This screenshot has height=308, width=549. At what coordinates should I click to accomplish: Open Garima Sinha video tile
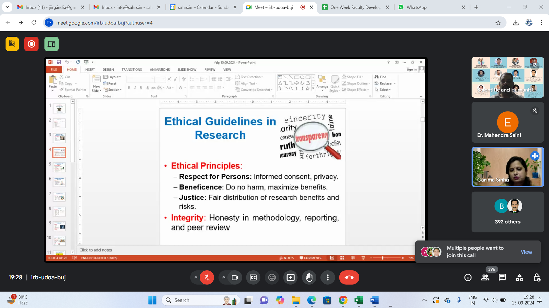(507, 167)
